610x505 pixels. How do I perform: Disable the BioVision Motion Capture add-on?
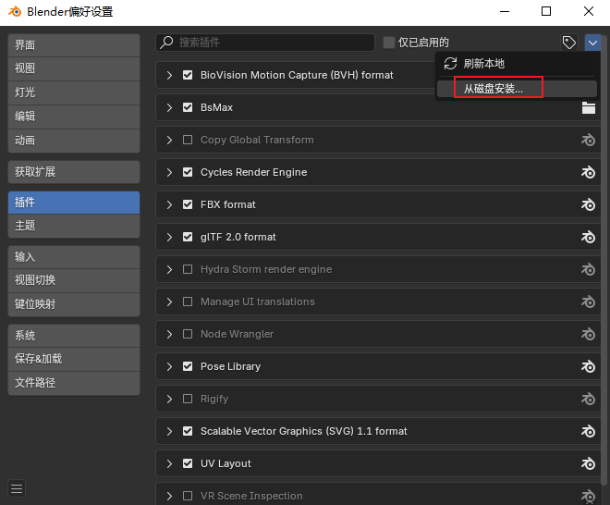tap(188, 75)
